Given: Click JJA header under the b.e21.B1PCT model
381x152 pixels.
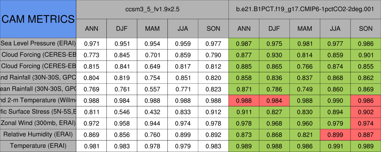Looking at the screenshot, I should click(x=335, y=29).
